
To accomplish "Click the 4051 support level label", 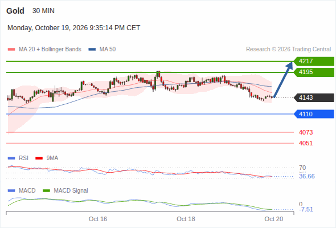I will point(306,143).
